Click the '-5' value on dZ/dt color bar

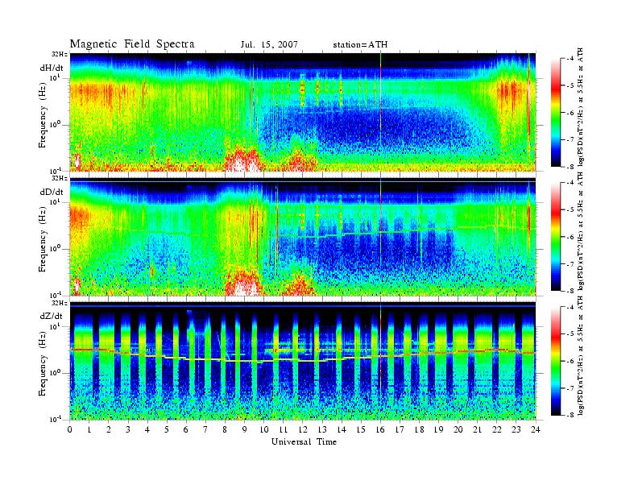click(x=570, y=333)
